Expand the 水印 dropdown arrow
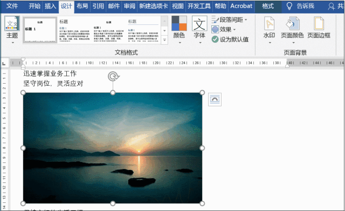Screen dimensions: 345x211 [270, 42]
